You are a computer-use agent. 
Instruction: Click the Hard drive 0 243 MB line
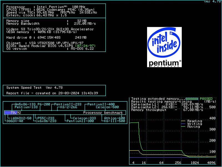click(x=46, y=38)
